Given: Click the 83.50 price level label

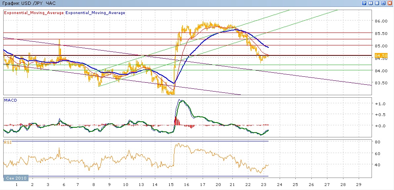Looking at the screenshot, I should (381, 83).
